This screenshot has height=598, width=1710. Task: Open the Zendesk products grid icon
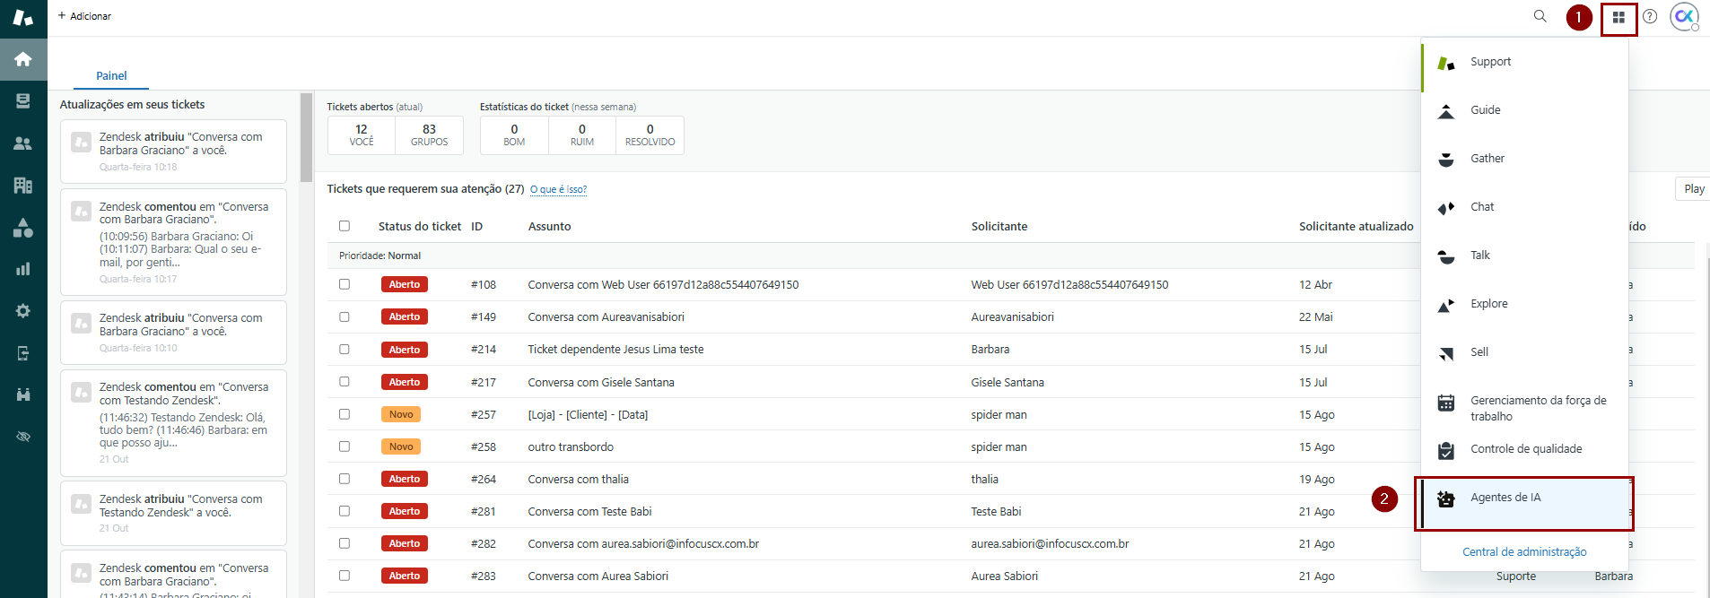[1618, 17]
